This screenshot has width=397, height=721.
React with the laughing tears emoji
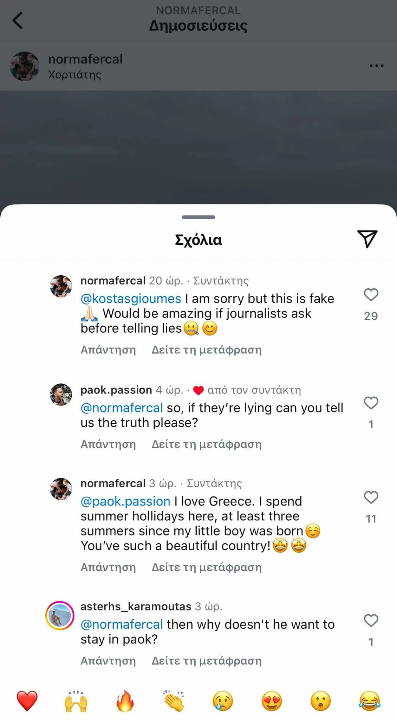(x=370, y=701)
